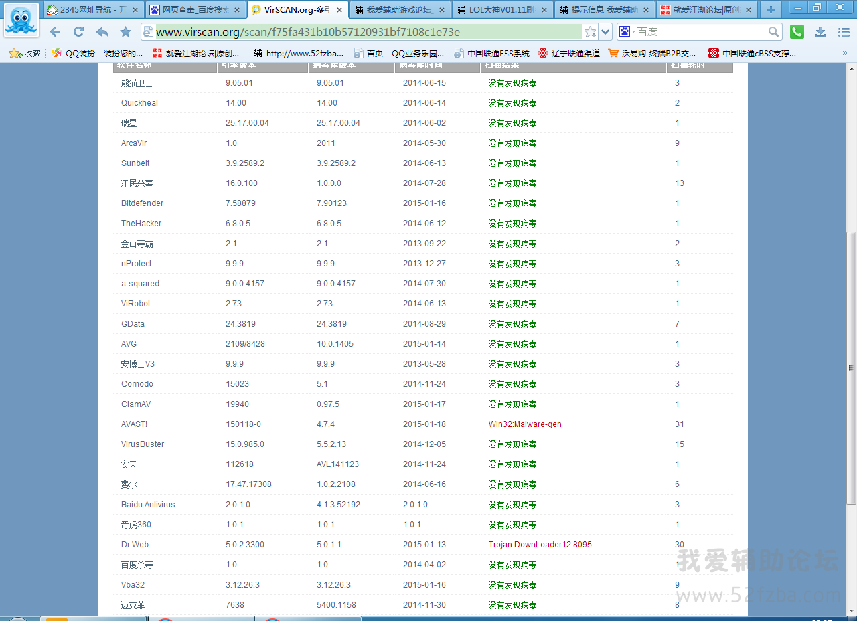
Task: Click the Bitdefender row name
Action: 142,203
